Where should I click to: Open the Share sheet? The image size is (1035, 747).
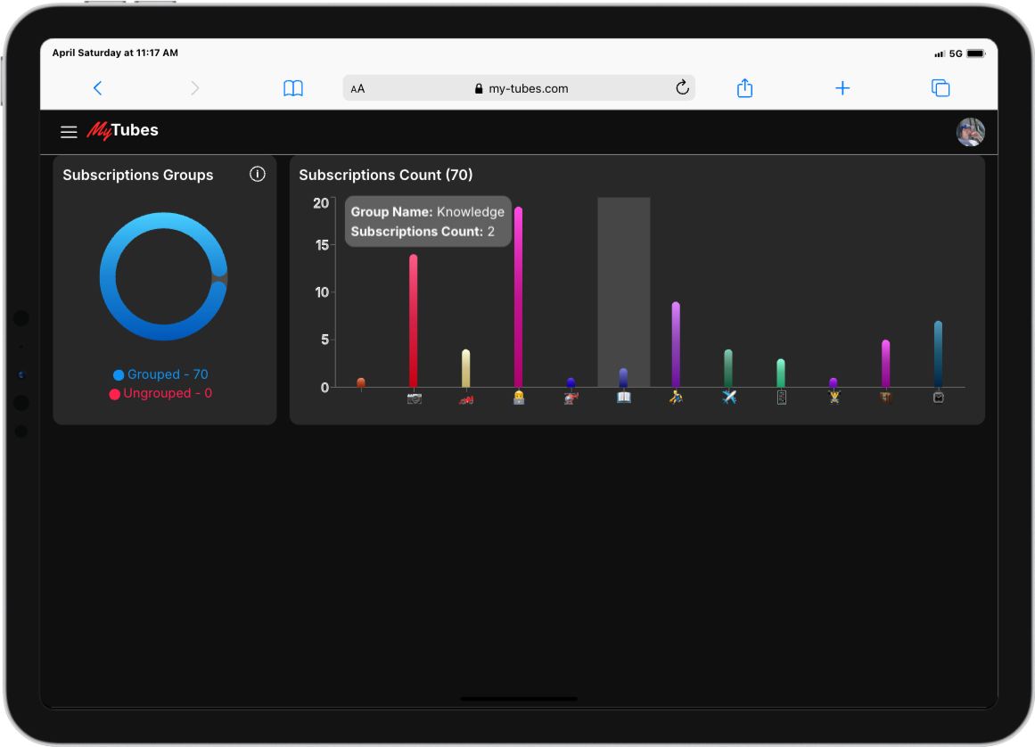tap(744, 87)
